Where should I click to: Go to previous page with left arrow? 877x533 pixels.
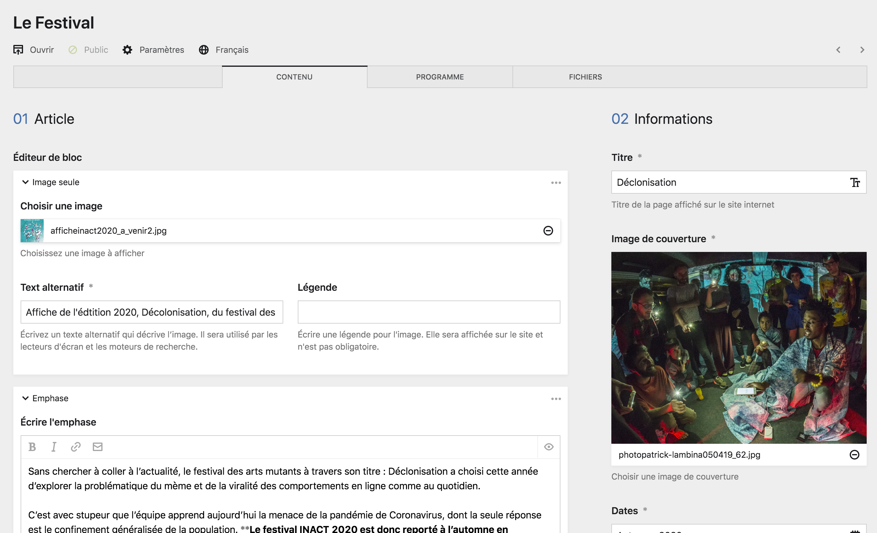(838, 50)
